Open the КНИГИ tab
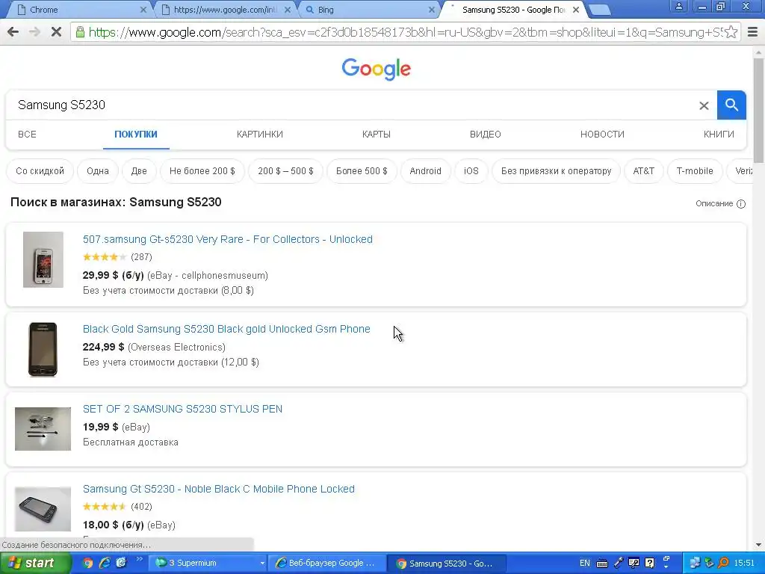The height and width of the screenshot is (574, 765). click(719, 135)
